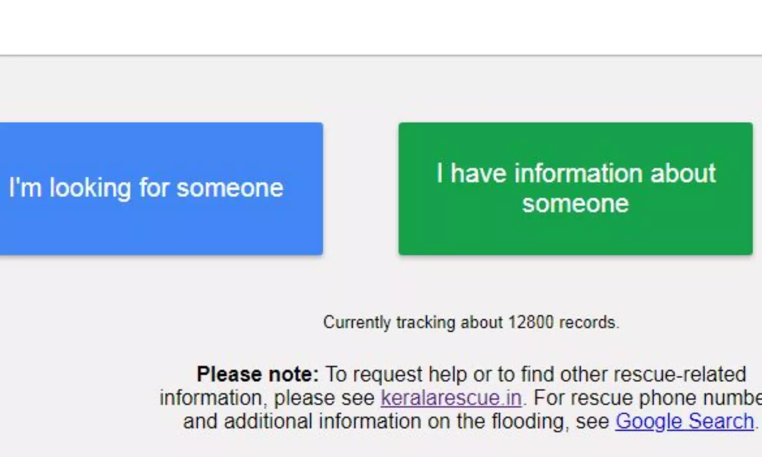Click the "Currently tracking about 12800 records" text

click(471, 322)
